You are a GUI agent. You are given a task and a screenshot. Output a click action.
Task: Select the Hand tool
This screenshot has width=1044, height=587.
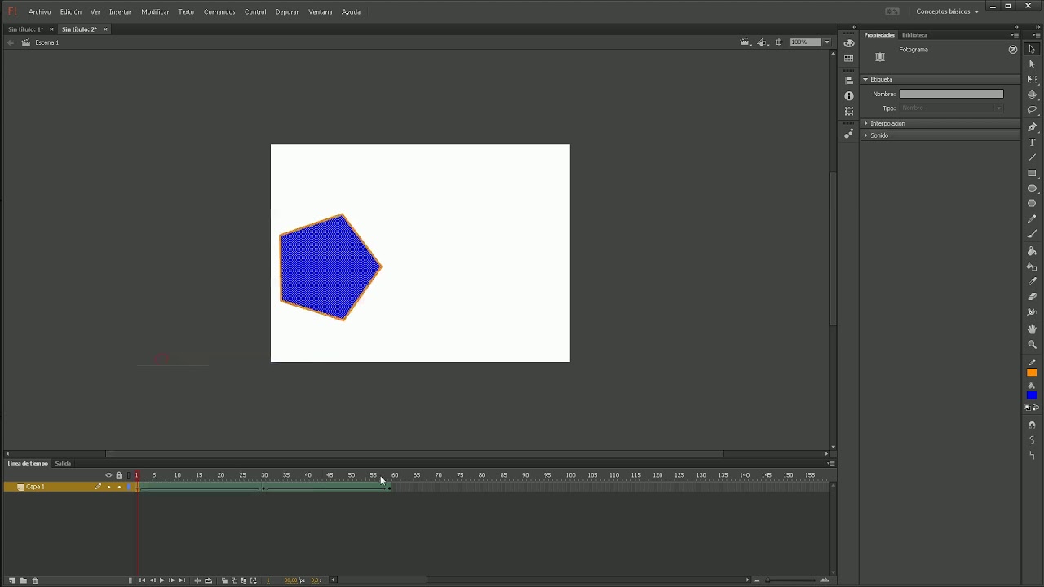pos(1032,329)
